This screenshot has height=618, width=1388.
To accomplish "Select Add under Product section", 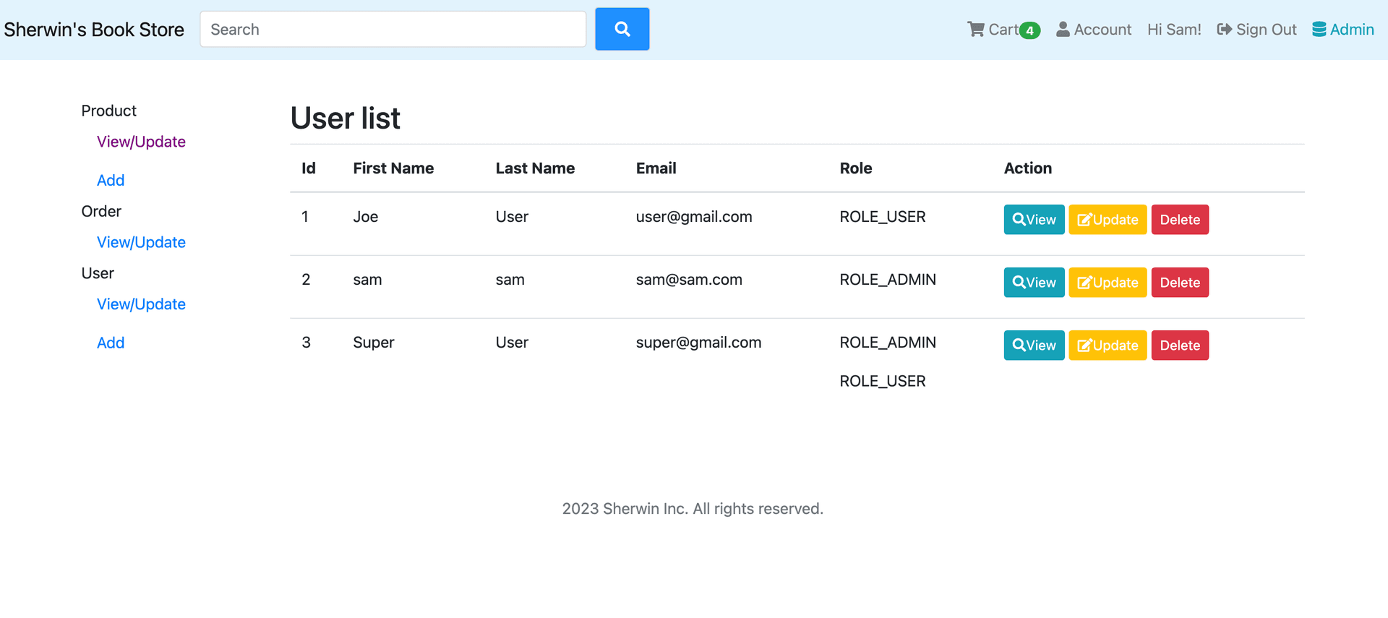I will pyautogui.click(x=111, y=180).
